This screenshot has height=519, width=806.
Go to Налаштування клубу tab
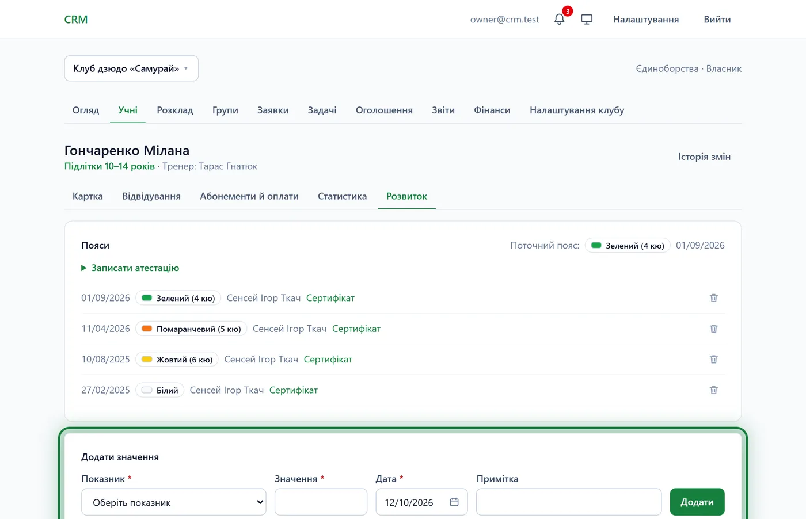click(x=577, y=110)
